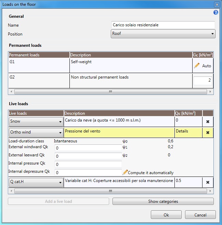Close the Loads on the floor dialog
222x225 pixels.
pyautogui.click(x=217, y=4)
